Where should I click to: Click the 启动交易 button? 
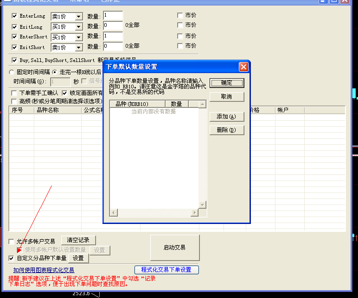(174, 248)
